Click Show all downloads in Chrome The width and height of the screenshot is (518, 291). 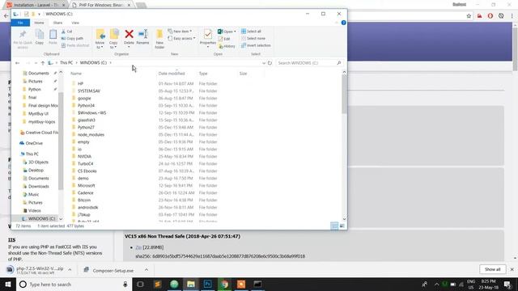pyautogui.click(x=493, y=269)
